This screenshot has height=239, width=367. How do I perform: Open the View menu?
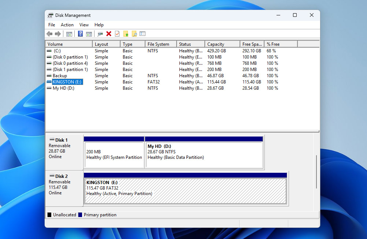click(x=84, y=25)
